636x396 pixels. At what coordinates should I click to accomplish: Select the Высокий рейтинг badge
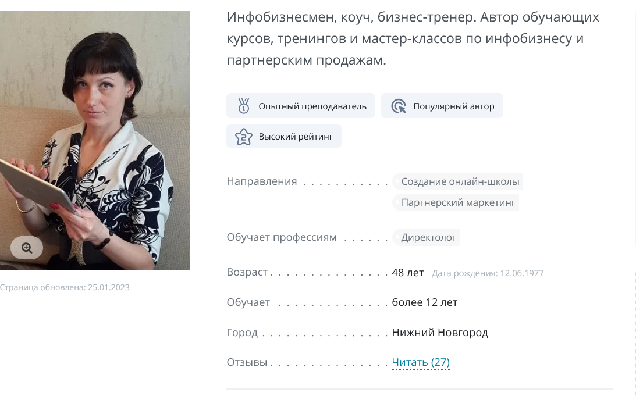pyautogui.click(x=284, y=136)
